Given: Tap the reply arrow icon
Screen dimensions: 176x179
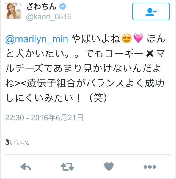Looking at the screenshot, I should pyautogui.click(x=26, y=167).
